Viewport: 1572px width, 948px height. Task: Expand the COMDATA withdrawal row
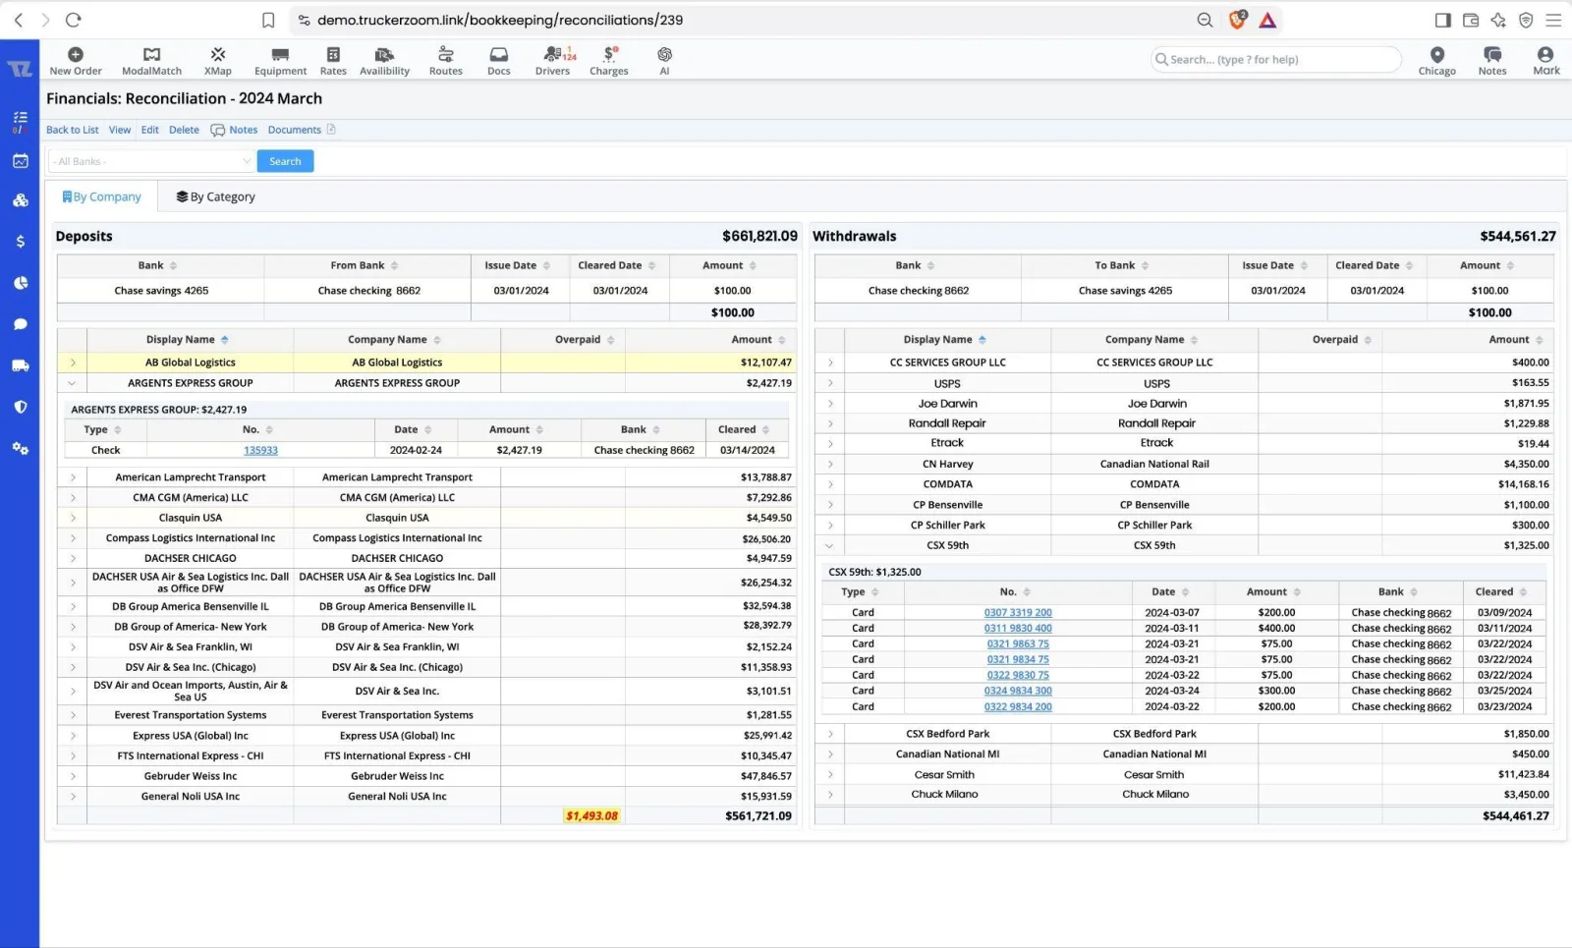pos(830,484)
